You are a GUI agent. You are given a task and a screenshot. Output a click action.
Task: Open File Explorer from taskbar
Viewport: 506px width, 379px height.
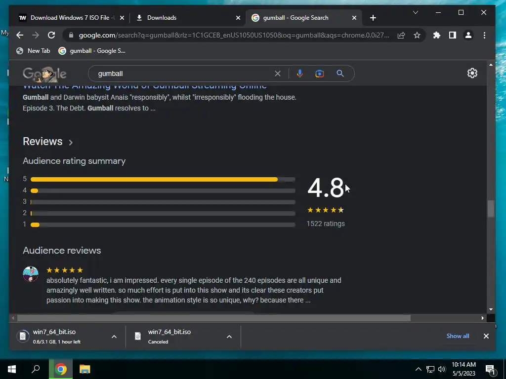[x=84, y=369]
